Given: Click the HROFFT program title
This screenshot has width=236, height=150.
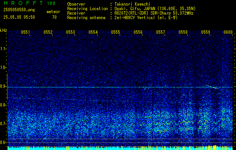Looking at the screenshot, I should click(23, 3).
